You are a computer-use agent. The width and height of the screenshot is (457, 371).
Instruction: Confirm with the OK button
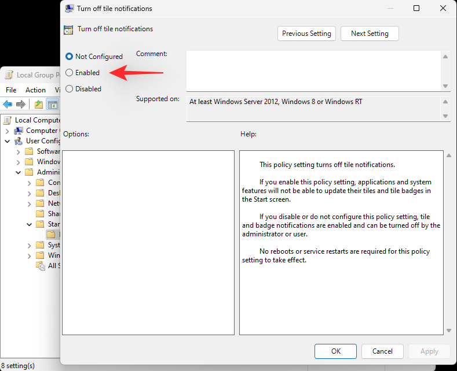(x=335, y=351)
